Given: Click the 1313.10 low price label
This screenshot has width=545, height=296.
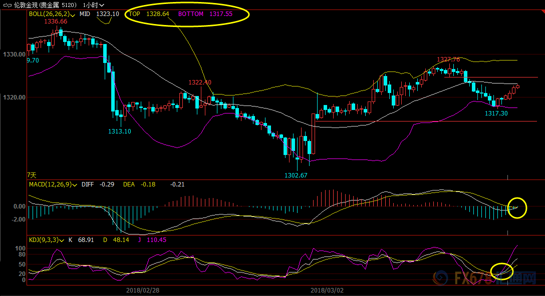Looking at the screenshot, I should 120,131.
